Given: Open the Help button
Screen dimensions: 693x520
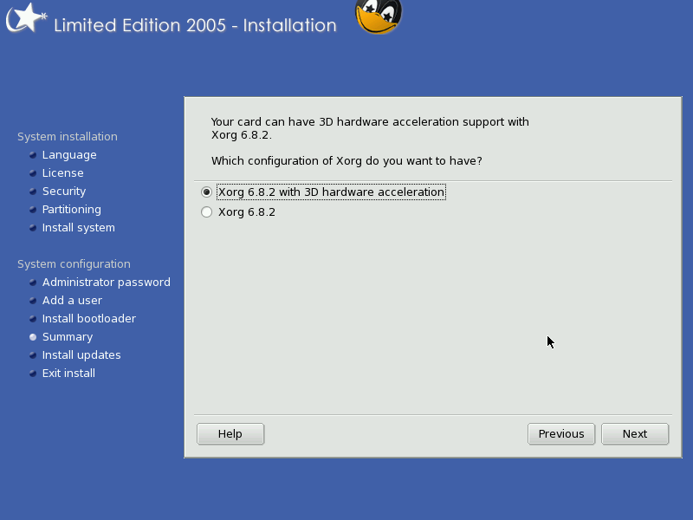Looking at the screenshot, I should tap(230, 434).
